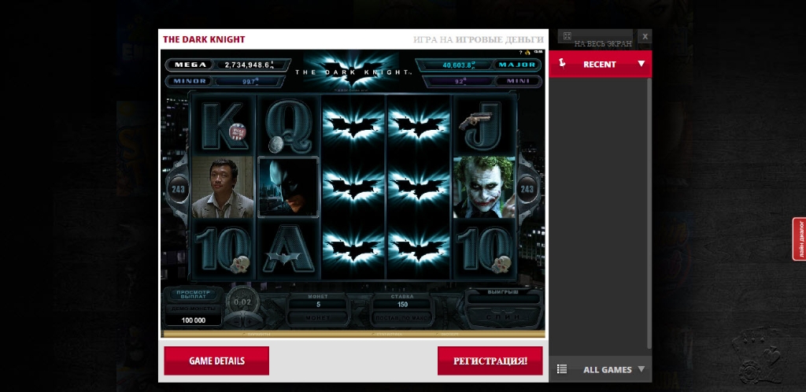806x392 pixels.
Task: Click the coins value 5 field
Action: click(x=318, y=304)
